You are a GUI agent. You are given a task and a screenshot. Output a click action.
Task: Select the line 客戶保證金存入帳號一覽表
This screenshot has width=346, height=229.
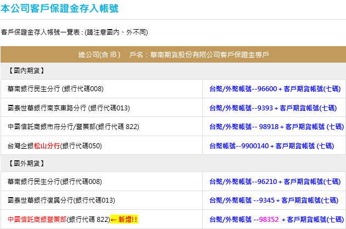(75, 32)
